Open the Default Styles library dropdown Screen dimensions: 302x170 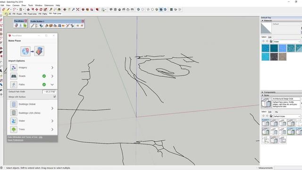(x=287, y=116)
